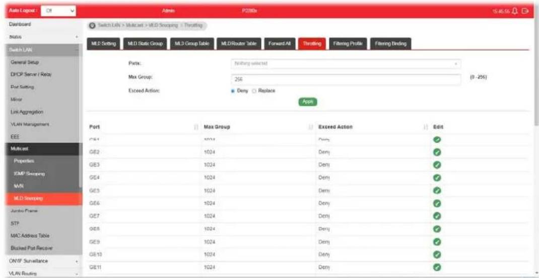Click the green Apply button

coord(308,102)
